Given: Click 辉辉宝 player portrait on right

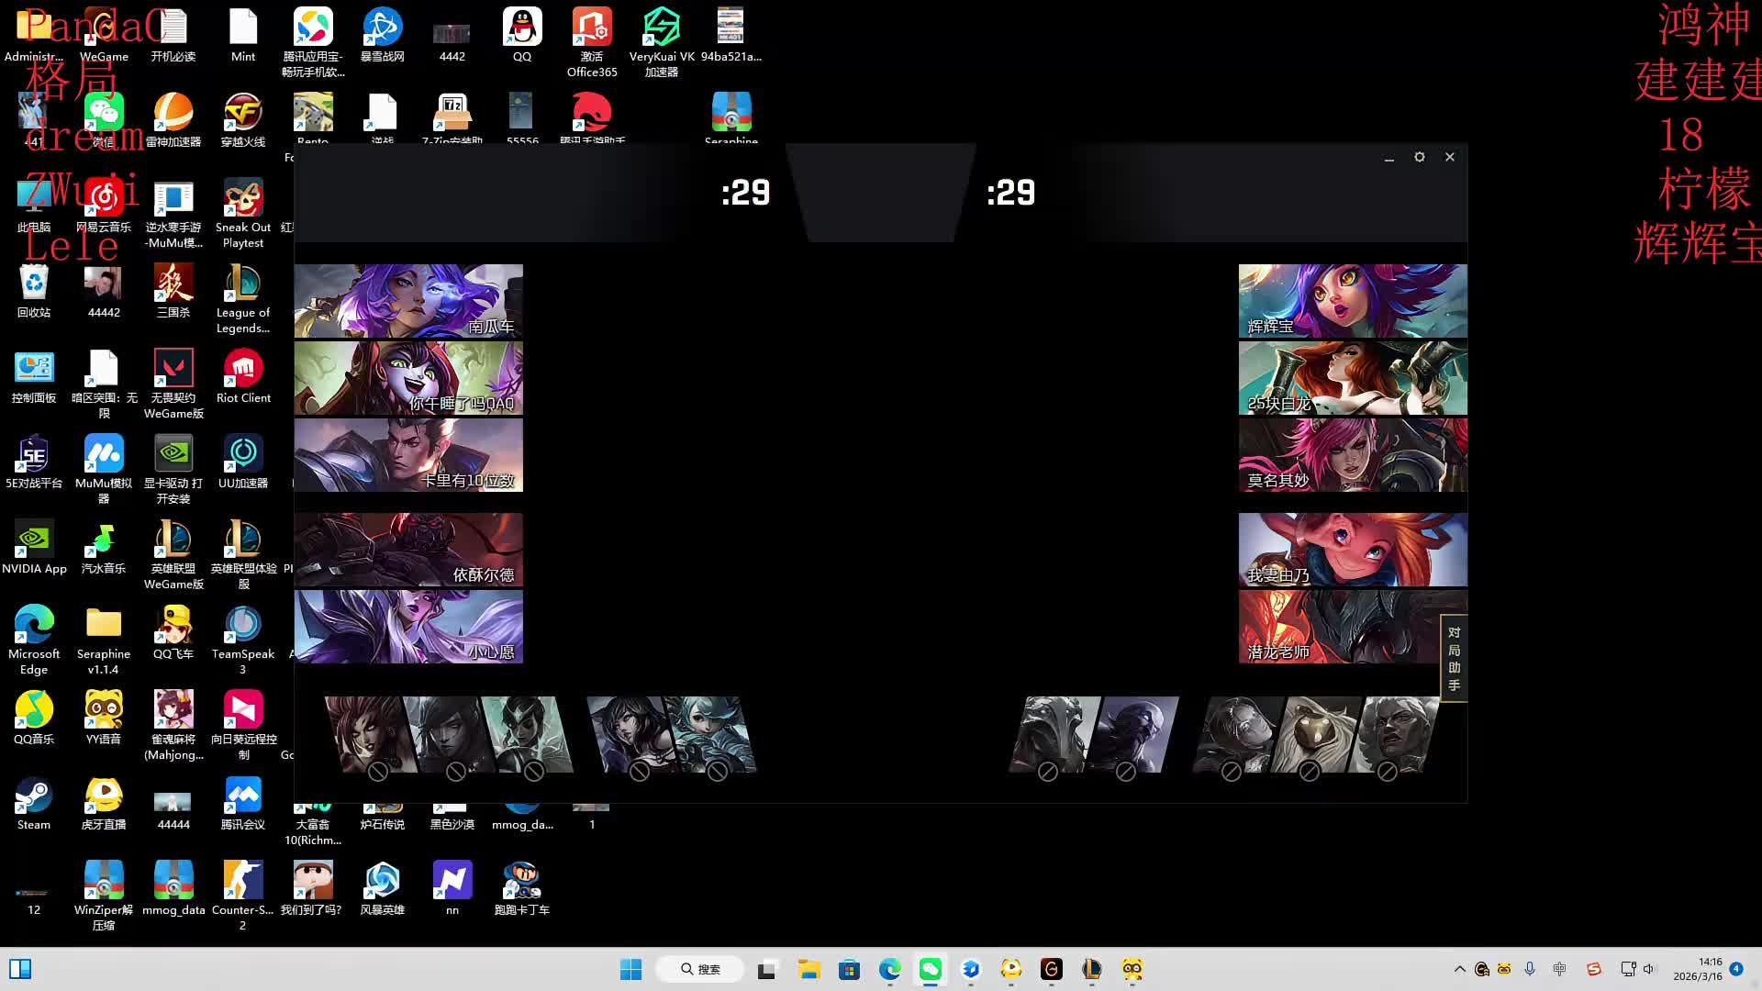Looking at the screenshot, I should [x=1352, y=301].
